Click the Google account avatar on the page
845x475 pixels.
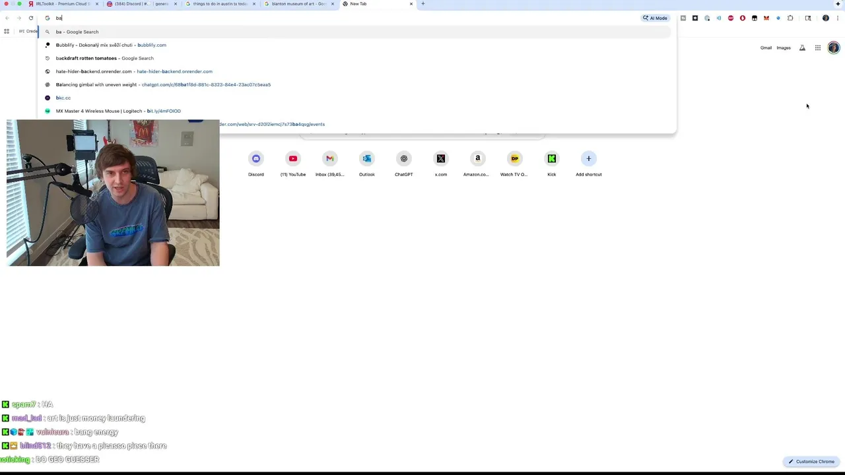tap(834, 47)
